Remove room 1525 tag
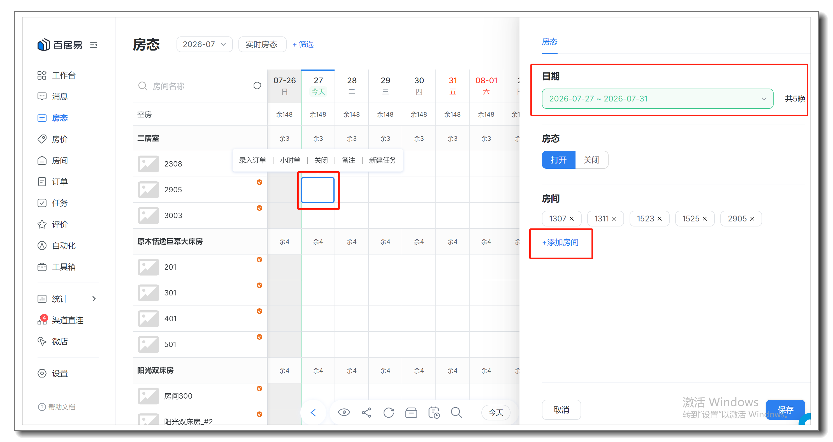The image size is (833, 442). [x=705, y=219]
